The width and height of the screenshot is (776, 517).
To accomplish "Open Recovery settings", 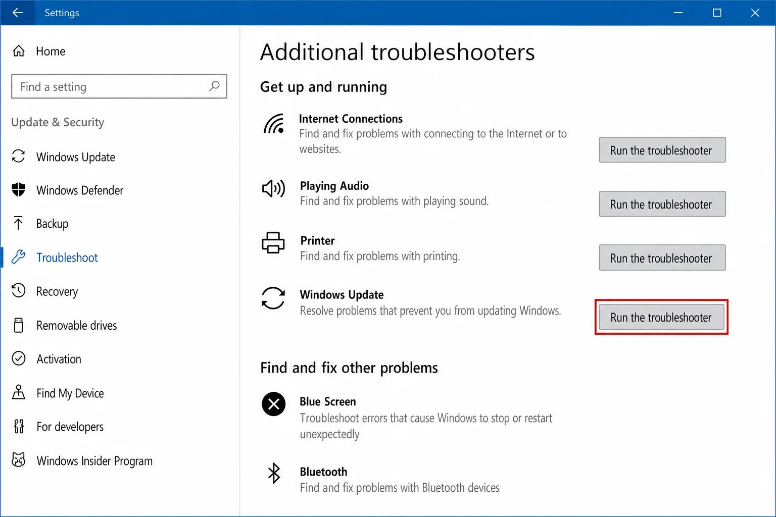I will coord(57,292).
